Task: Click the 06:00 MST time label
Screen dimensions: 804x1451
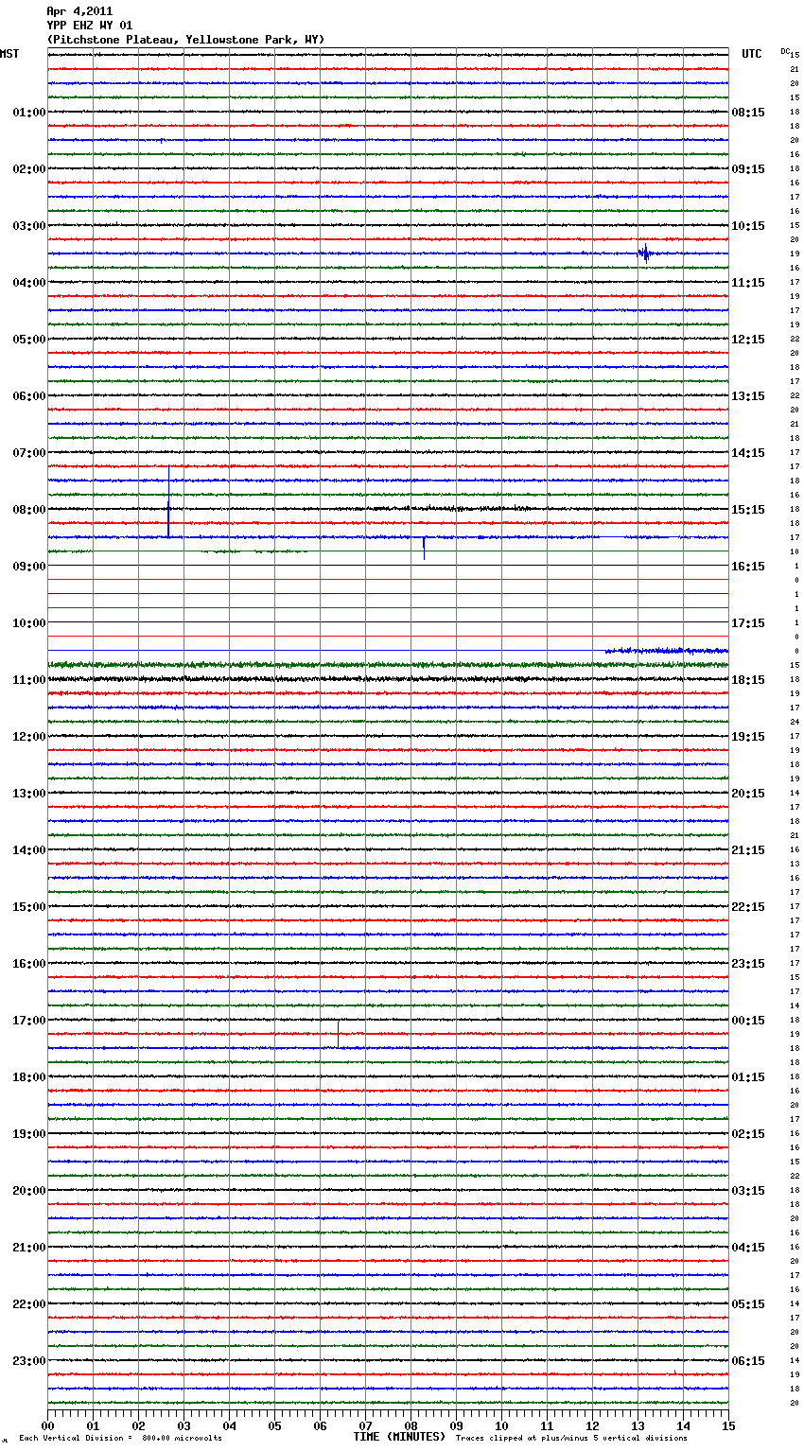Action: coord(29,396)
